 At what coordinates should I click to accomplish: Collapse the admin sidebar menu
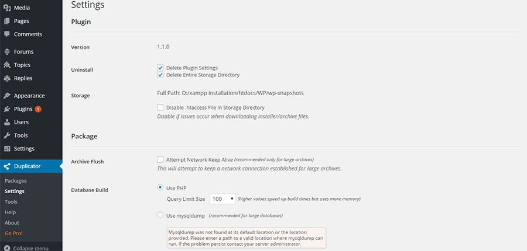(x=26, y=248)
